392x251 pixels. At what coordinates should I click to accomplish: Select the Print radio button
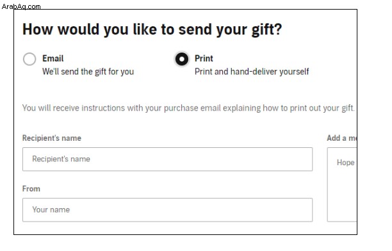[182, 59]
